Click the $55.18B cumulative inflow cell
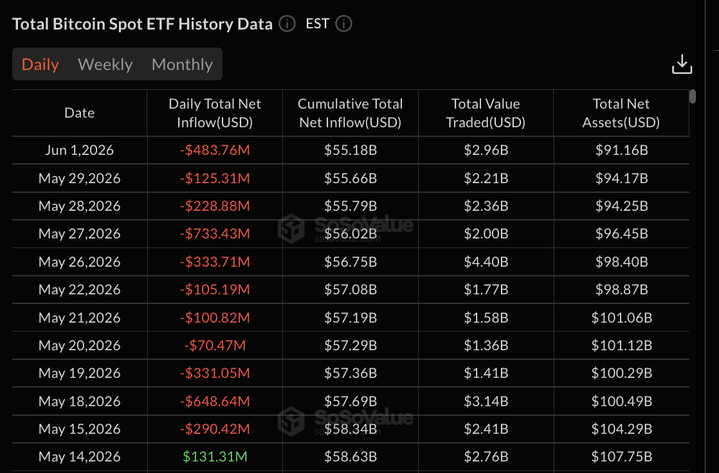This screenshot has height=473, width=719. (x=350, y=150)
